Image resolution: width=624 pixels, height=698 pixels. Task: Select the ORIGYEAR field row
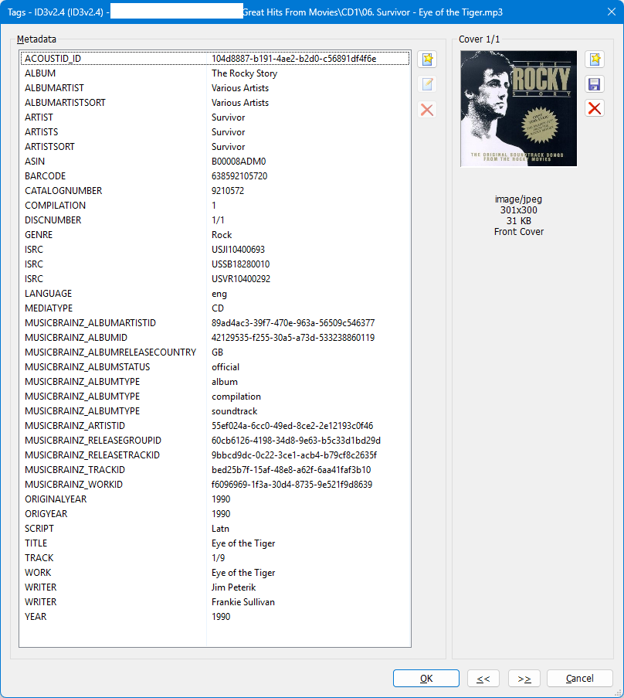pyautogui.click(x=215, y=514)
